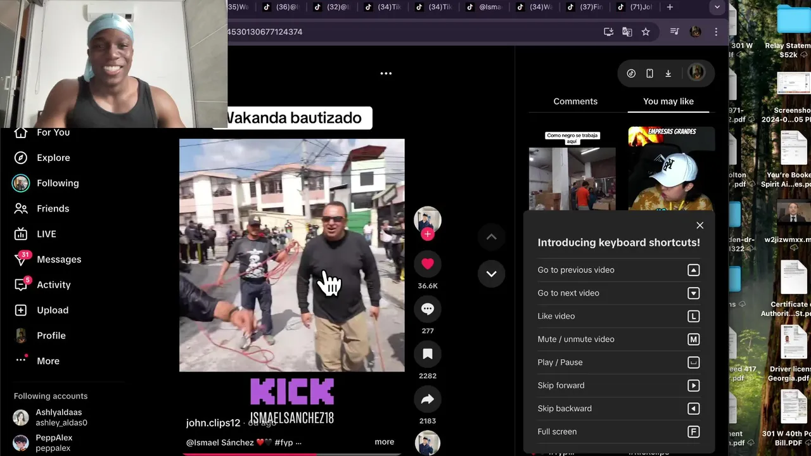
Task: Open Chrome three-dot menu
Action: (717, 32)
